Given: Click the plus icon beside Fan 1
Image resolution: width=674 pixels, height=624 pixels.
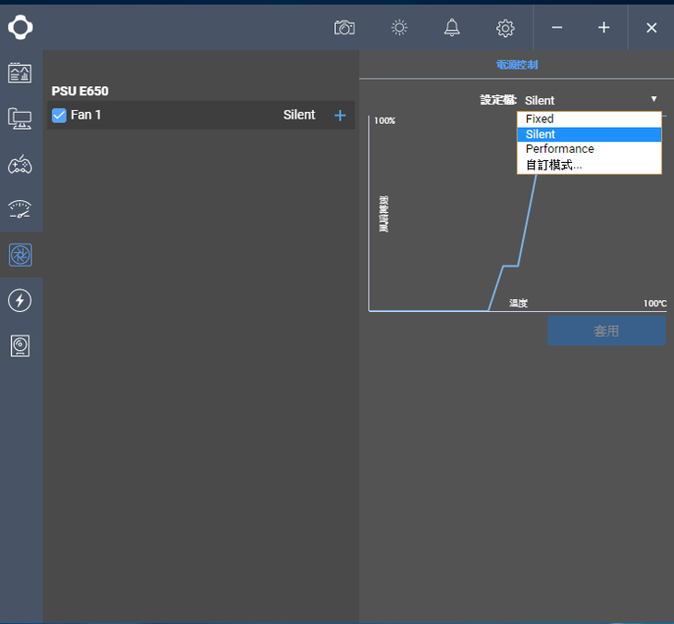Looking at the screenshot, I should (x=340, y=116).
